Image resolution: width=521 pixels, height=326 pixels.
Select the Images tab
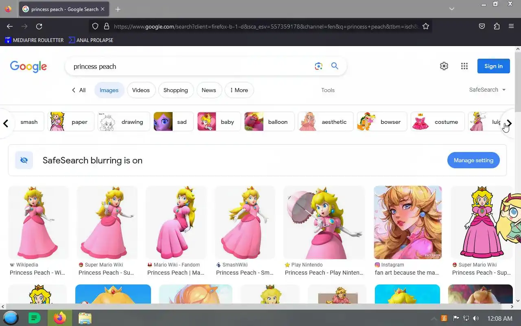109,90
